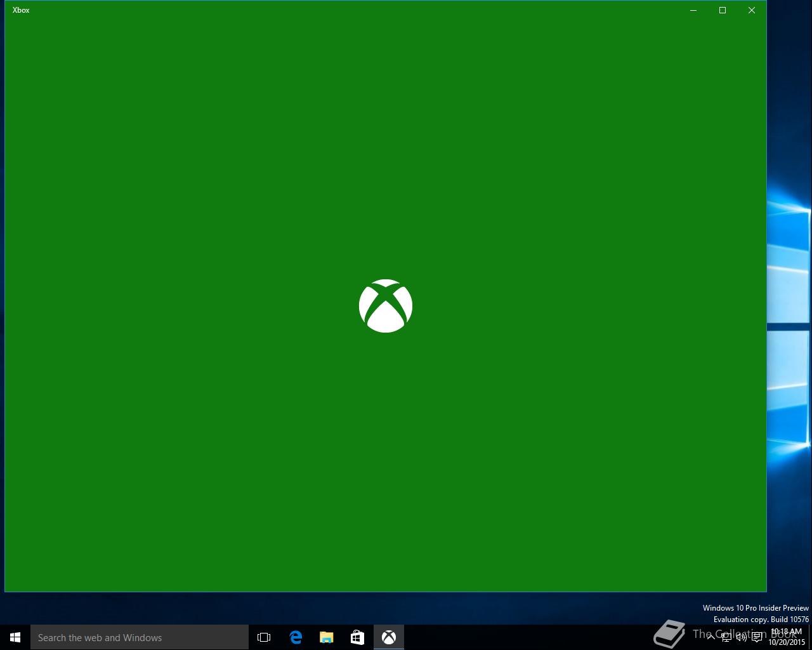Click the Xbox window title bar text
The image size is (812, 650).
tap(21, 10)
